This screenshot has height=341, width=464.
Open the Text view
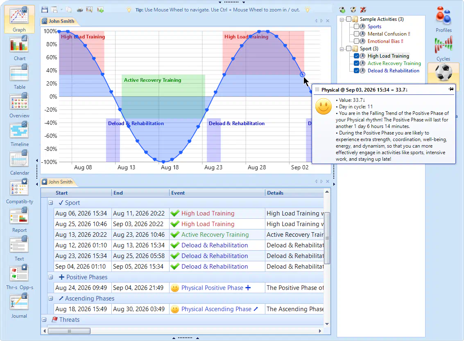pos(19,249)
